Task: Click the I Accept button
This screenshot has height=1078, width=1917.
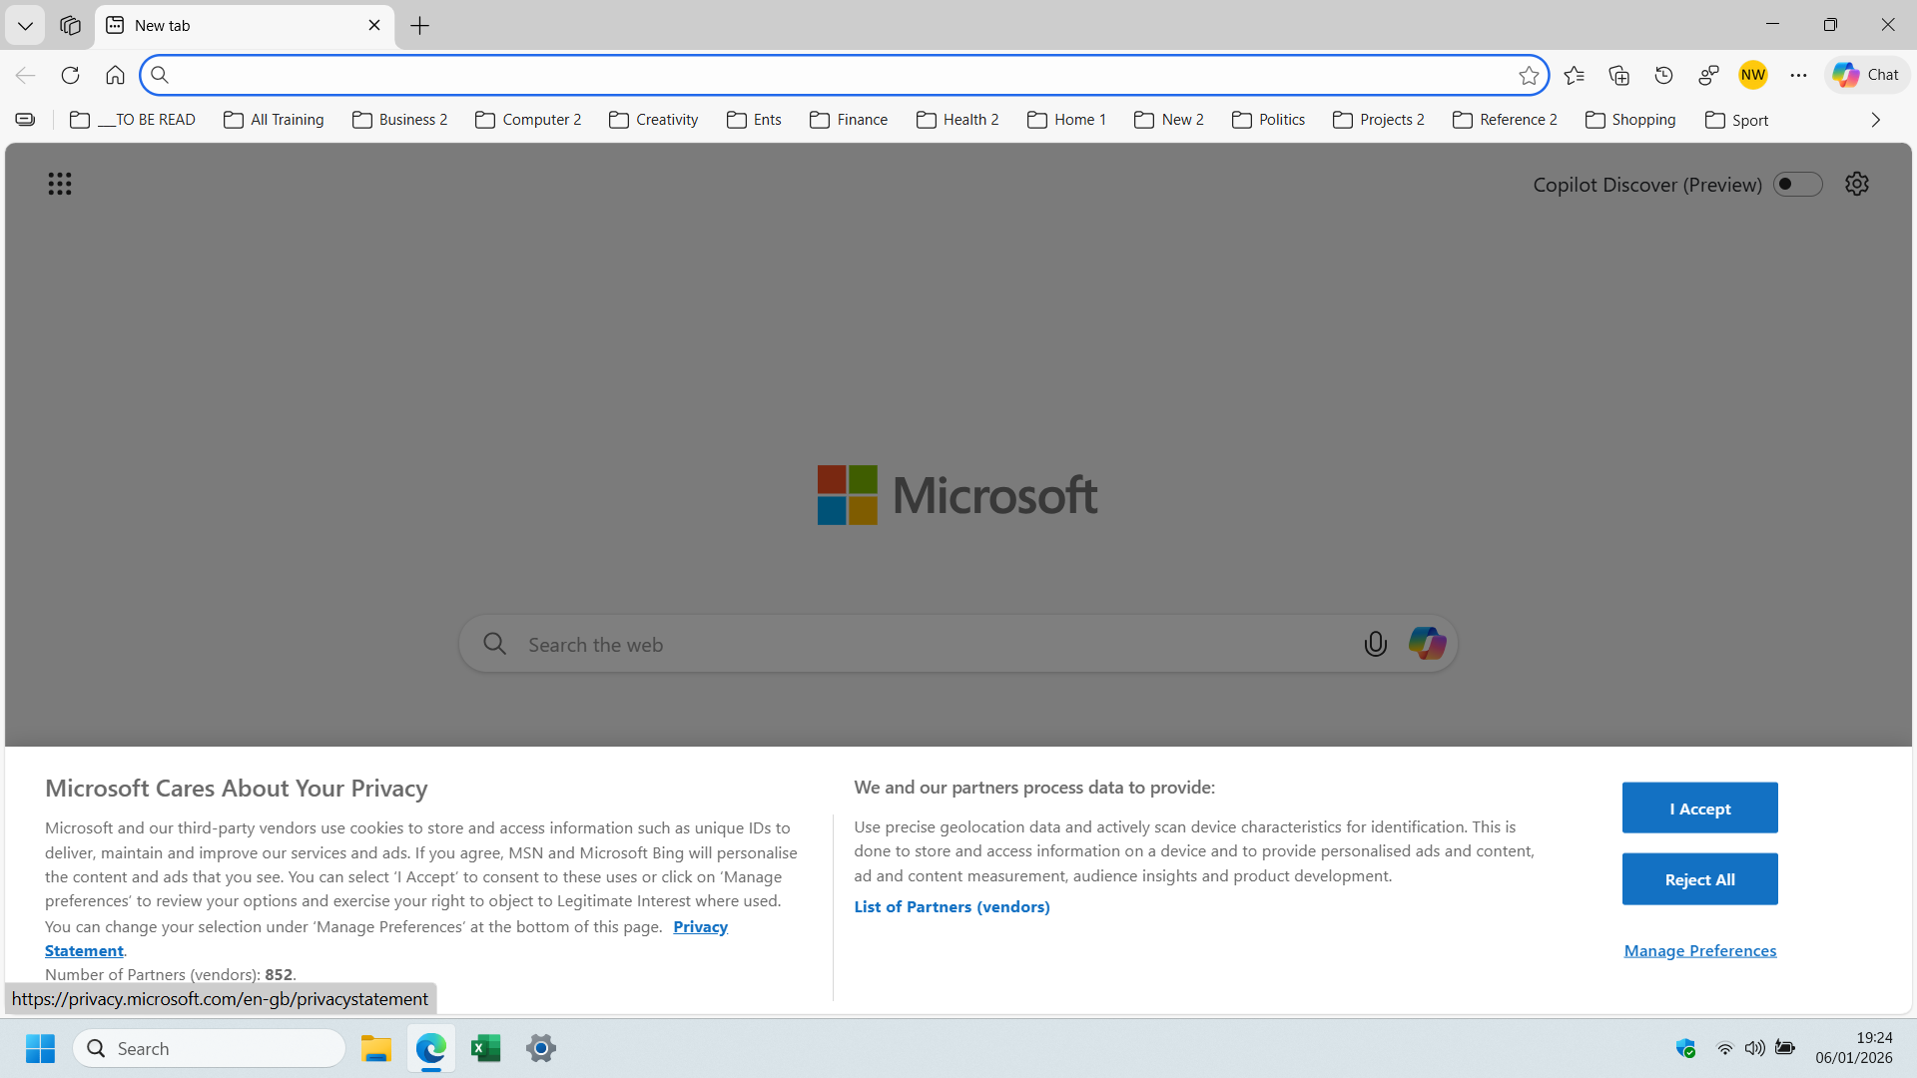Action: 1699,808
